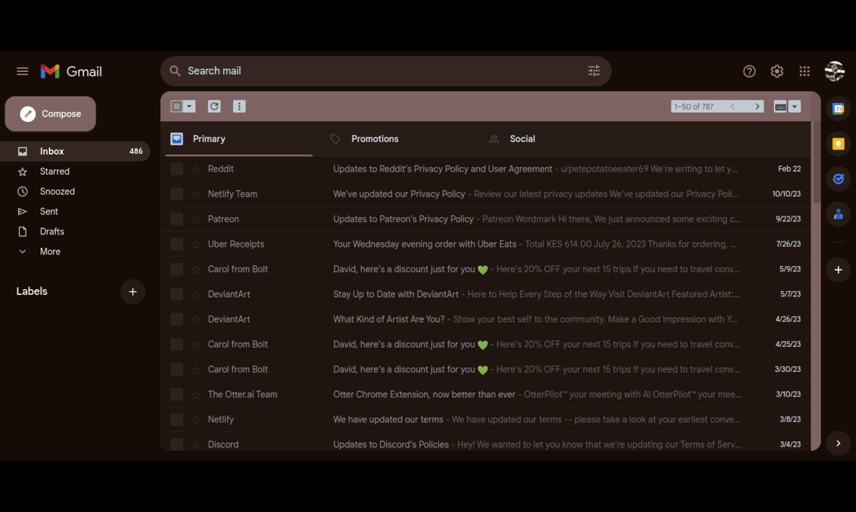856x512 pixels.
Task: Star the Reddit email
Action: pos(195,169)
